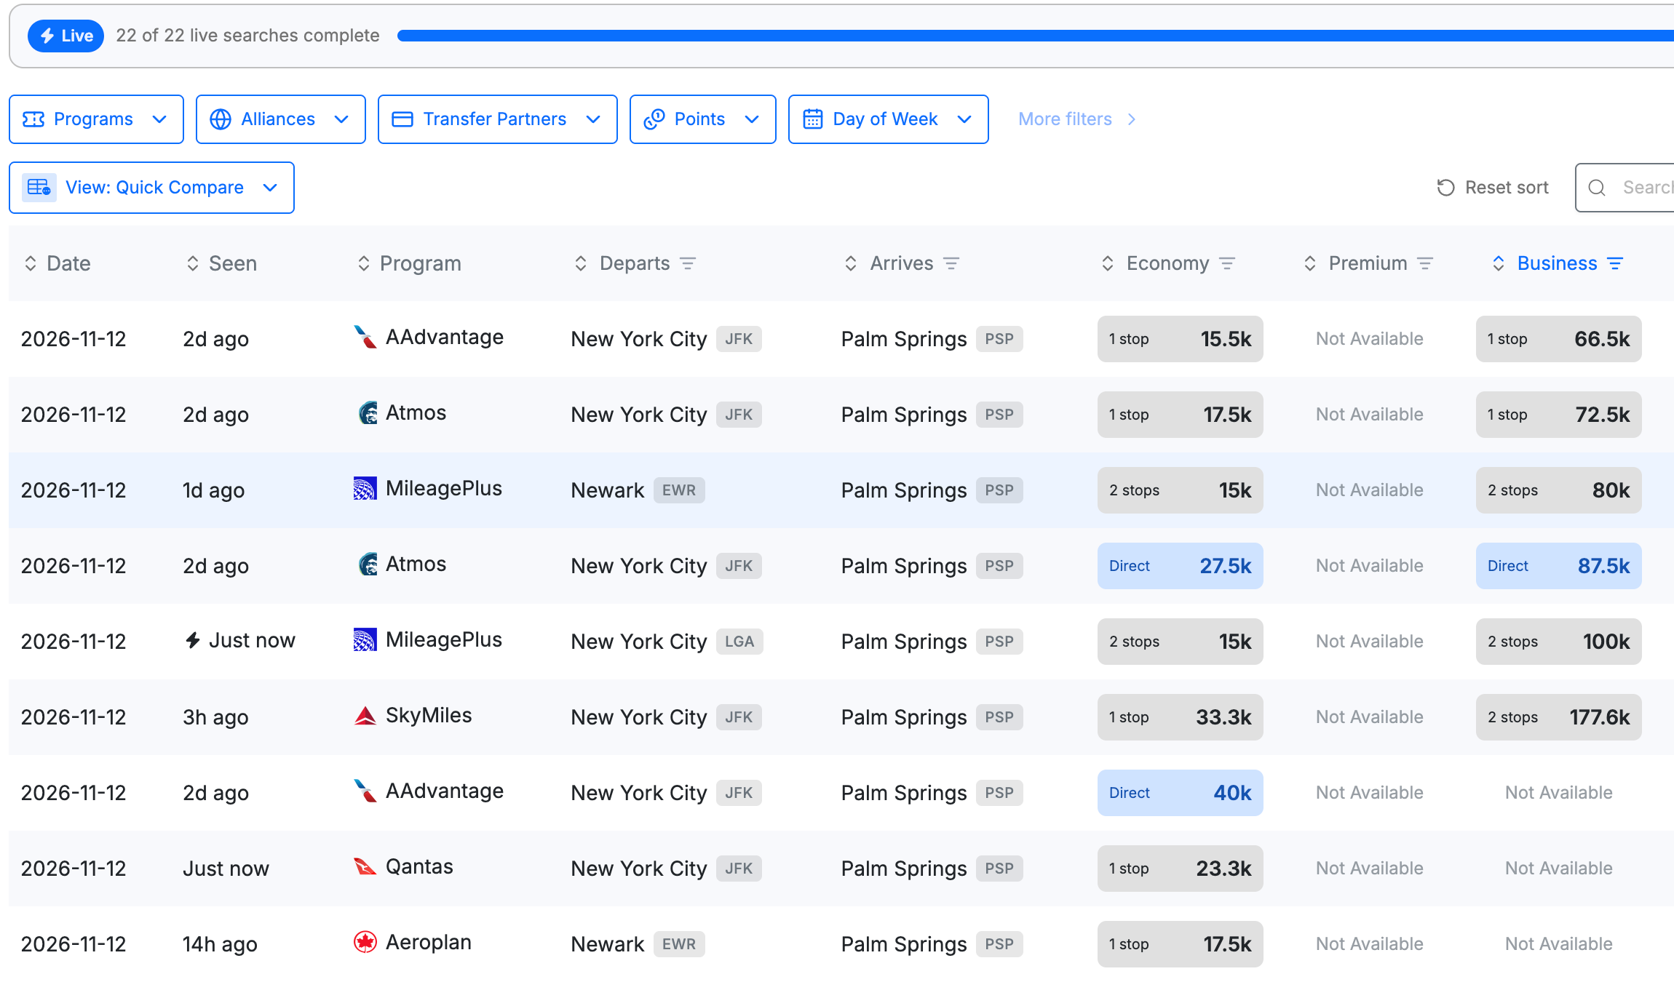Click the lightning icon beside Just now
Screen dimensions: 1674x982
coord(193,640)
